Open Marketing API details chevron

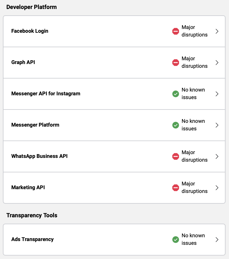pyautogui.click(x=217, y=188)
